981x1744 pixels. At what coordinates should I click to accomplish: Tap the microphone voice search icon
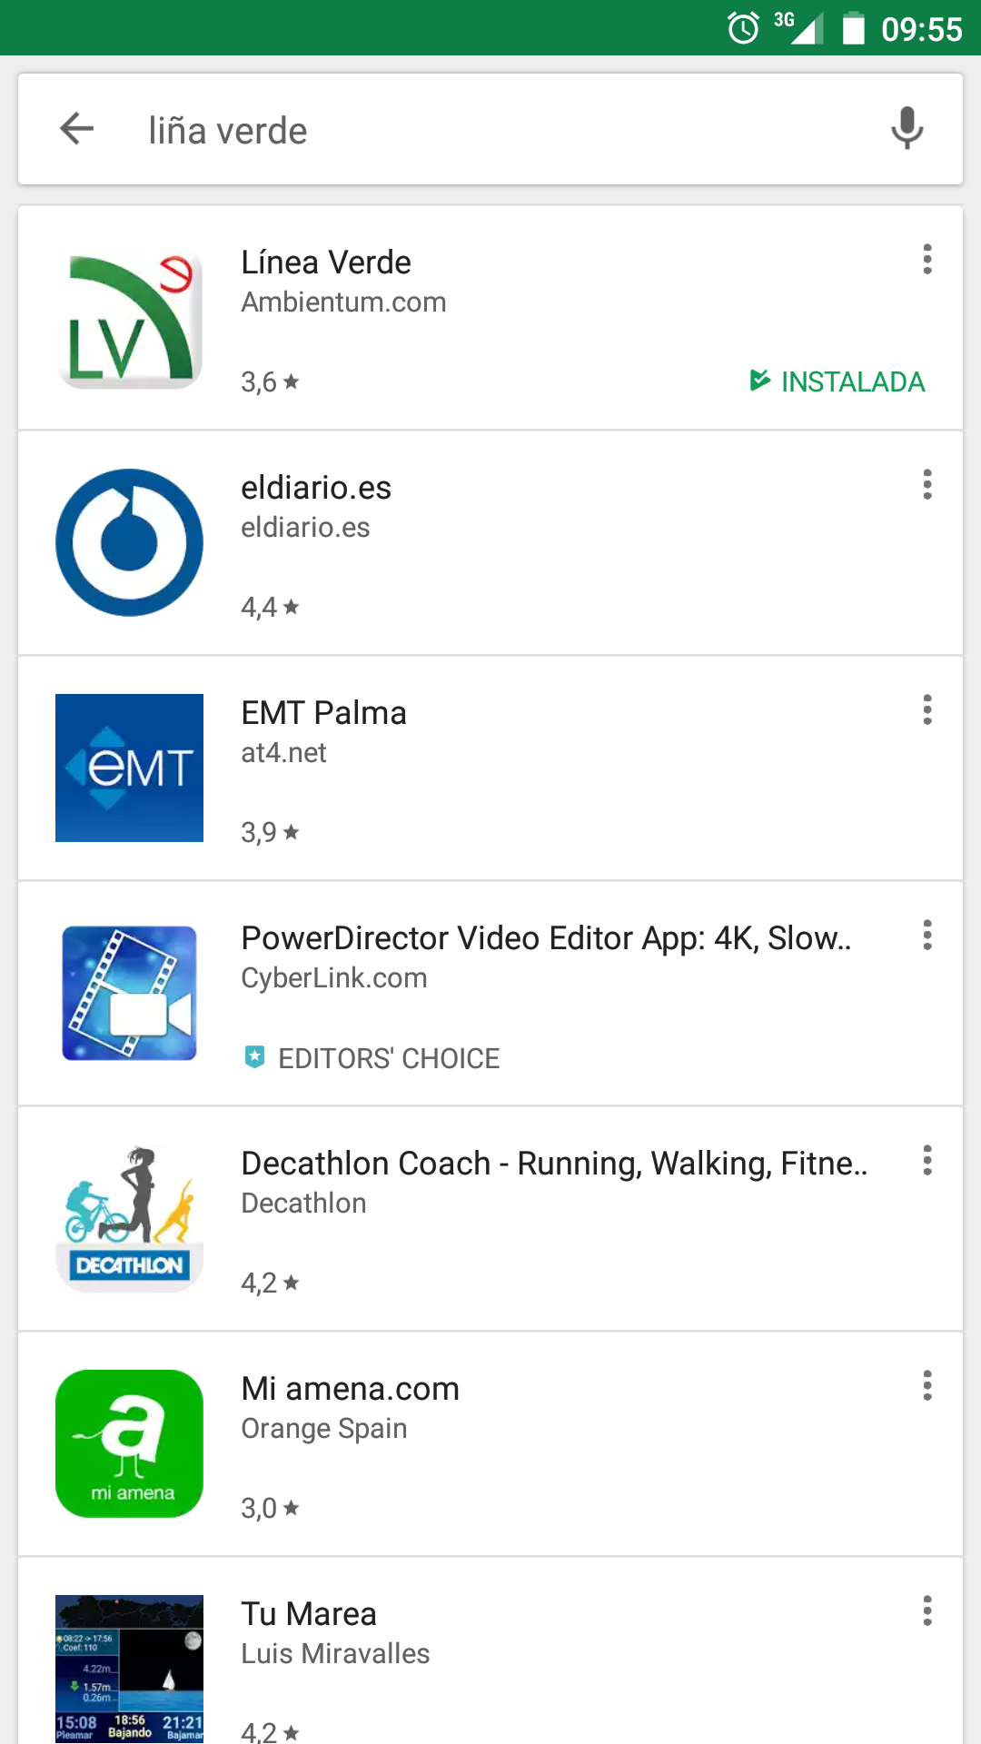coord(907,128)
